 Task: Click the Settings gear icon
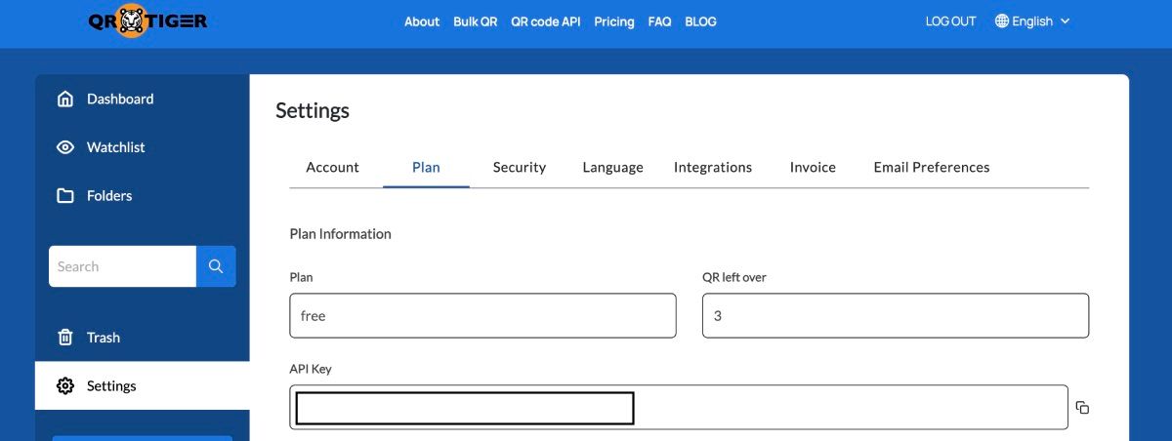pos(65,386)
